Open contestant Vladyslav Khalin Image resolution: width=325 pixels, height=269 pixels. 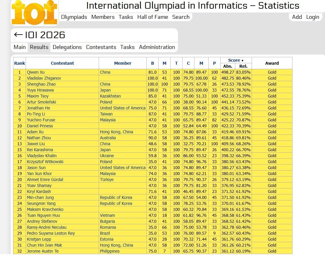pos(42,156)
